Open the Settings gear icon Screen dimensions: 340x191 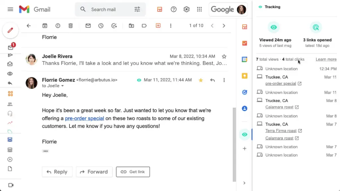(187, 9)
